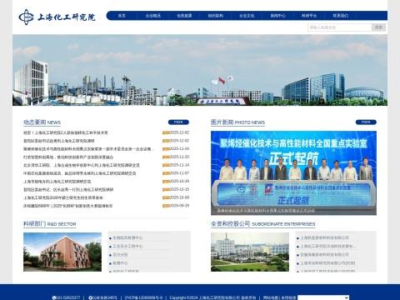This screenshot has height=300, width=400.
Task: Click the 图片新闻 PHOTO NEWS heading
Action: [x=237, y=122]
